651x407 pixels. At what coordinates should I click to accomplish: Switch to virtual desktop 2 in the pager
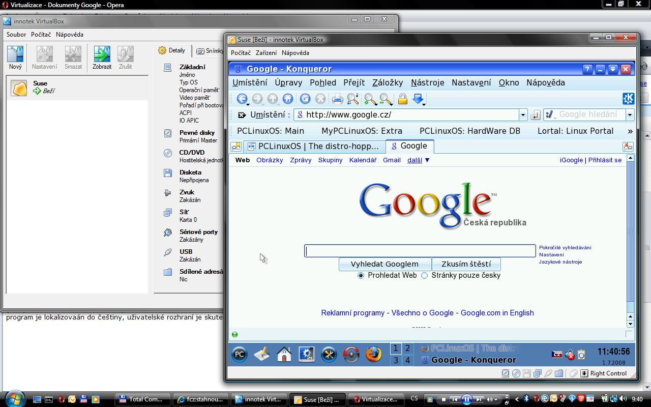(x=407, y=348)
